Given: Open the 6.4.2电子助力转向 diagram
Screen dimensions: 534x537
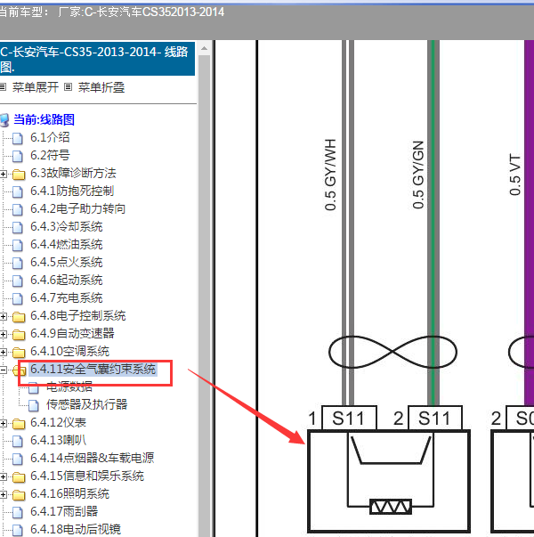Looking at the screenshot, I should coord(77,208).
